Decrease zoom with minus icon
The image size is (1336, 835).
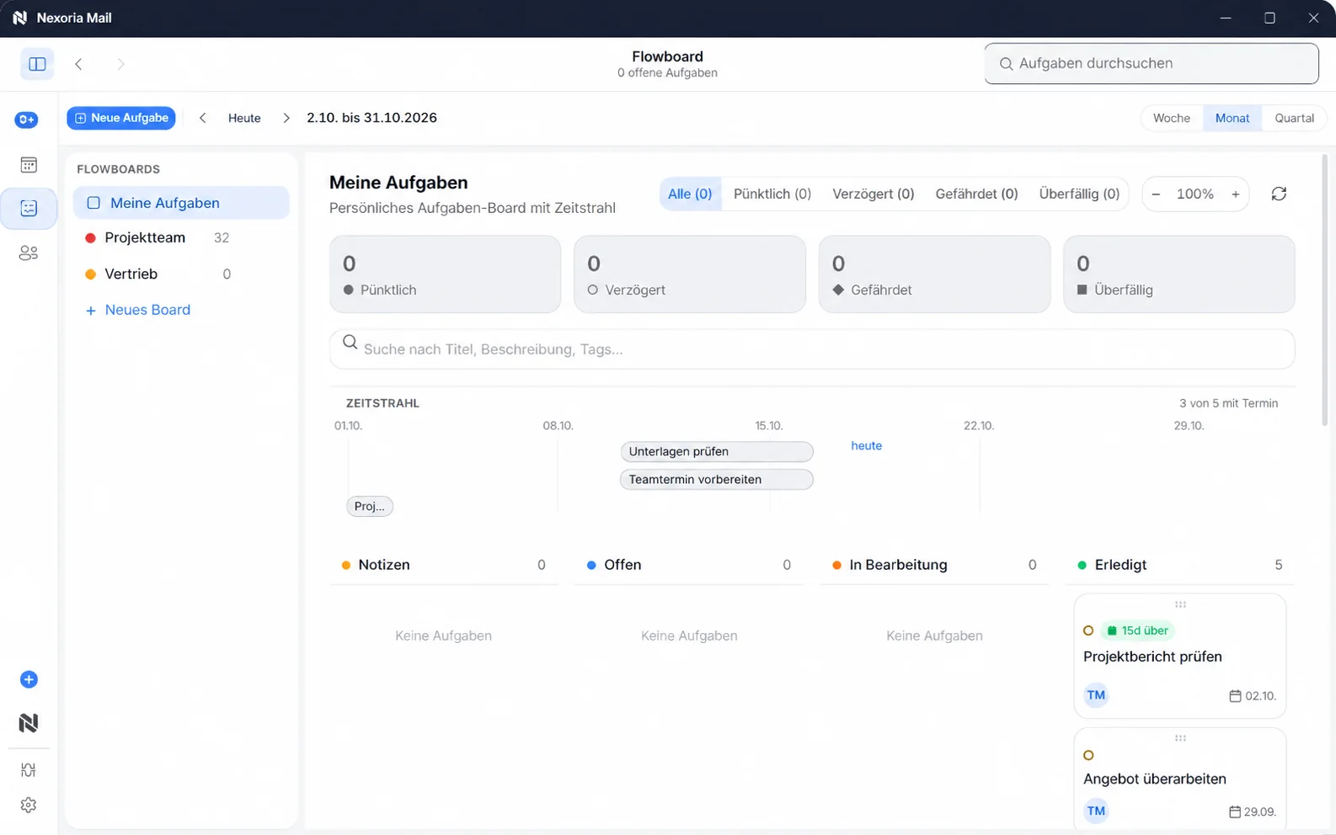point(1156,194)
